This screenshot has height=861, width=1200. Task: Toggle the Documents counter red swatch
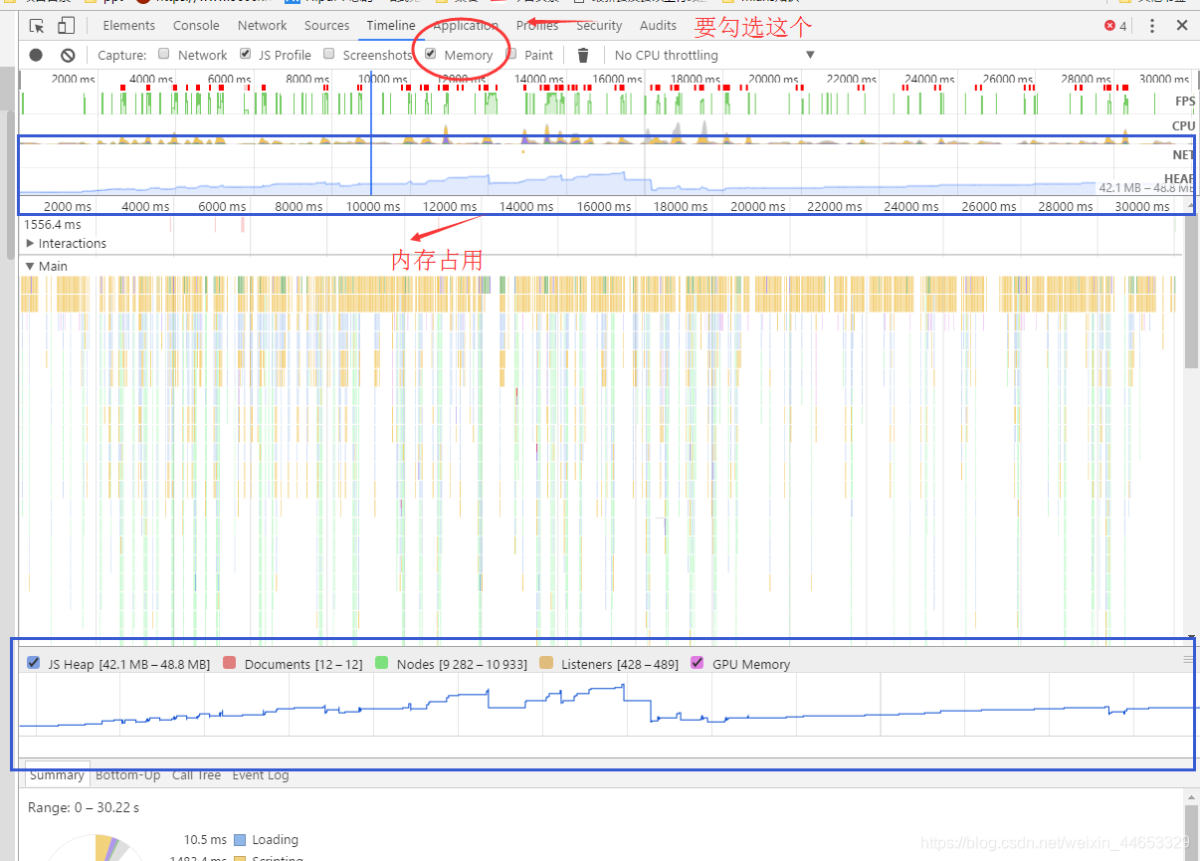tap(230, 663)
